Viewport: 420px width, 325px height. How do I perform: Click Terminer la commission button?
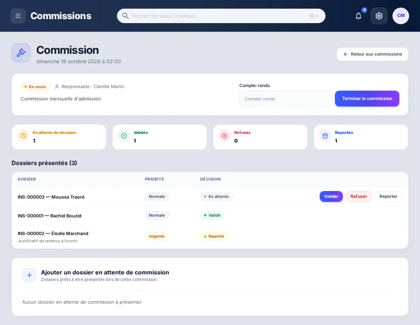(x=367, y=99)
